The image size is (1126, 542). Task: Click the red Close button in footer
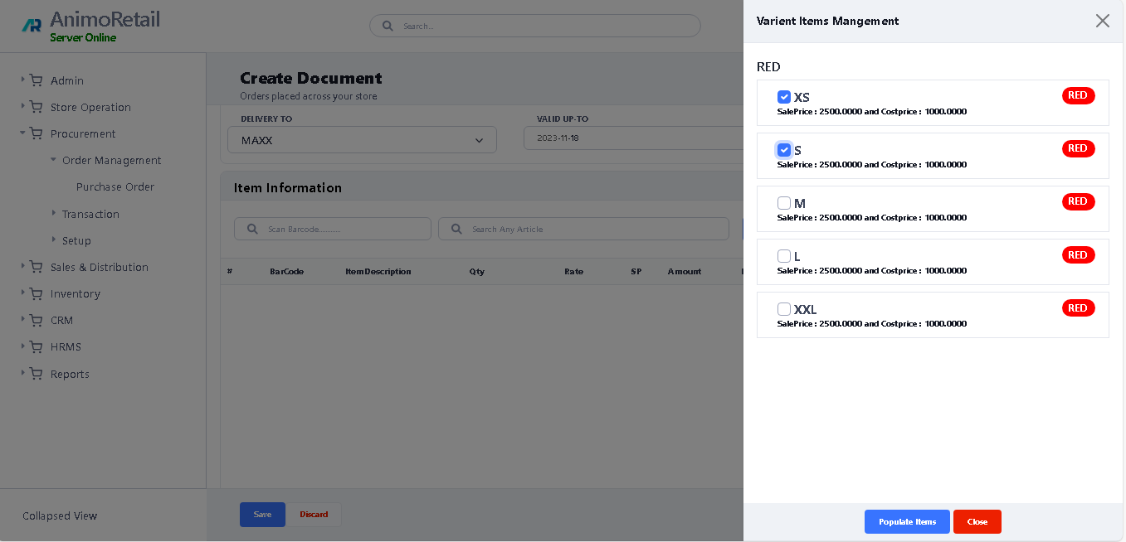click(x=977, y=521)
